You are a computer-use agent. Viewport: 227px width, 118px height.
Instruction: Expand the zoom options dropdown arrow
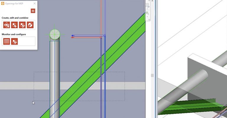[x=147, y=17]
